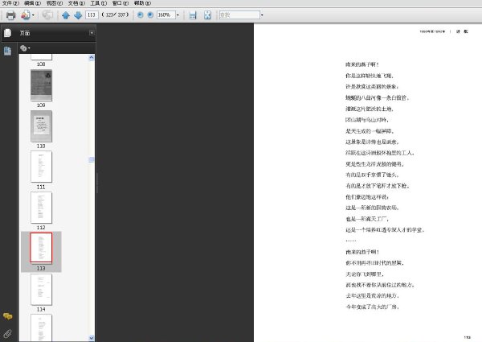The width and height of the screenshot is (482, 342).
Task: Go to next page with blue down arrow
Action: 78,15
